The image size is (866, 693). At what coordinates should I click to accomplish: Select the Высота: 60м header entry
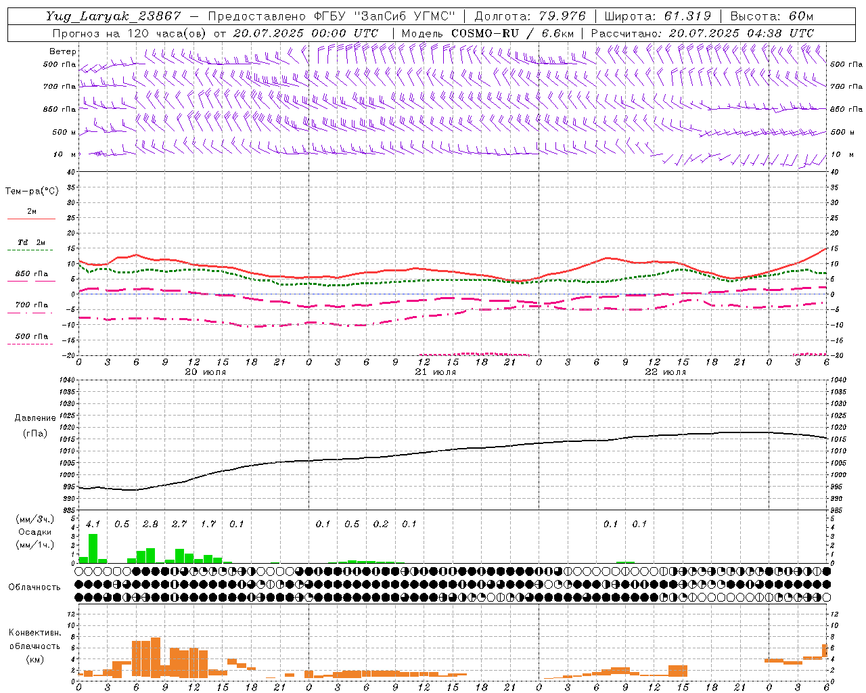772,16
